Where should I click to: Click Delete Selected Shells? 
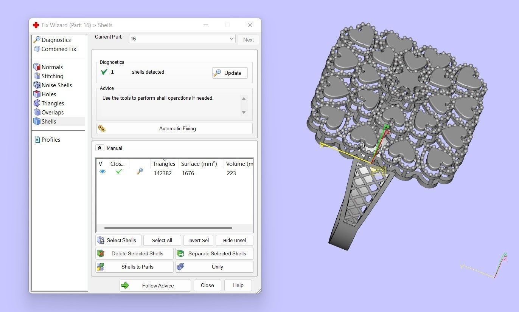134,253
